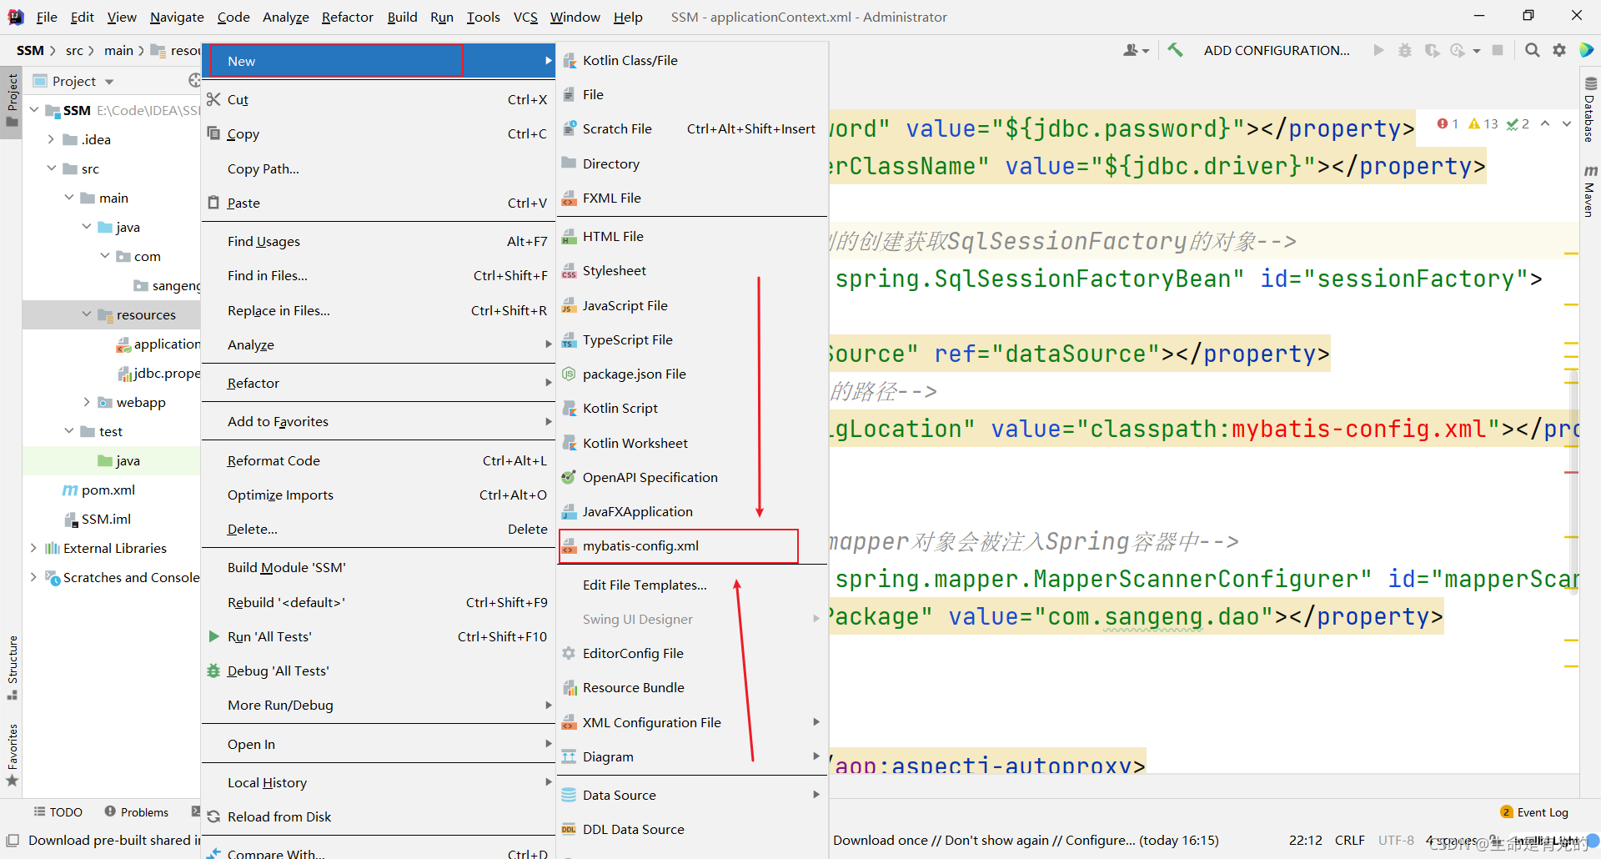Click the Stop square icon in toolbar

[x=1498, y=50]
